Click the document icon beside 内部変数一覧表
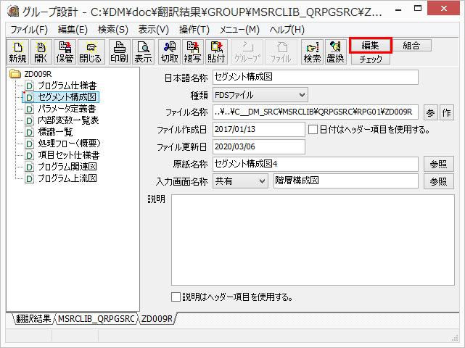The height and width of the screenshot is (348, 465). [29, 120]
